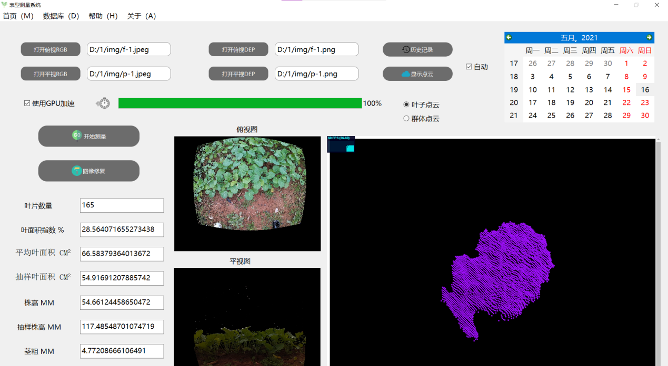The image size is (668, 366).
Task: Select the 群体点云 radio option
Action: [x=406, y=119]
